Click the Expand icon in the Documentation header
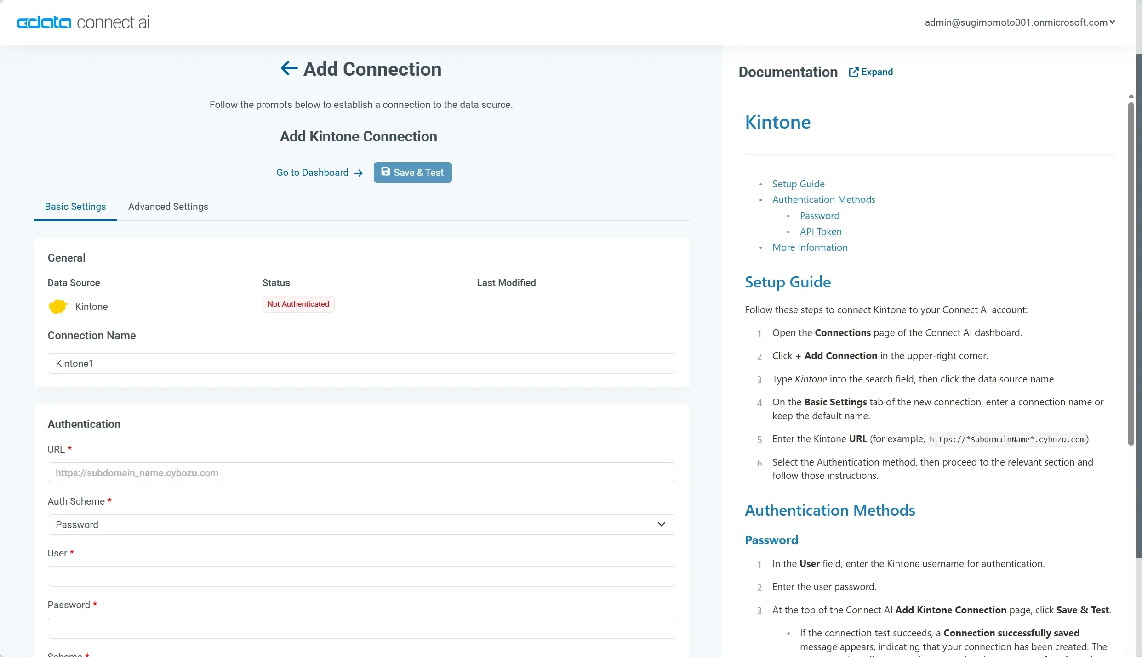The height and width of the screenshot is (657, 1142). [854, 72]
